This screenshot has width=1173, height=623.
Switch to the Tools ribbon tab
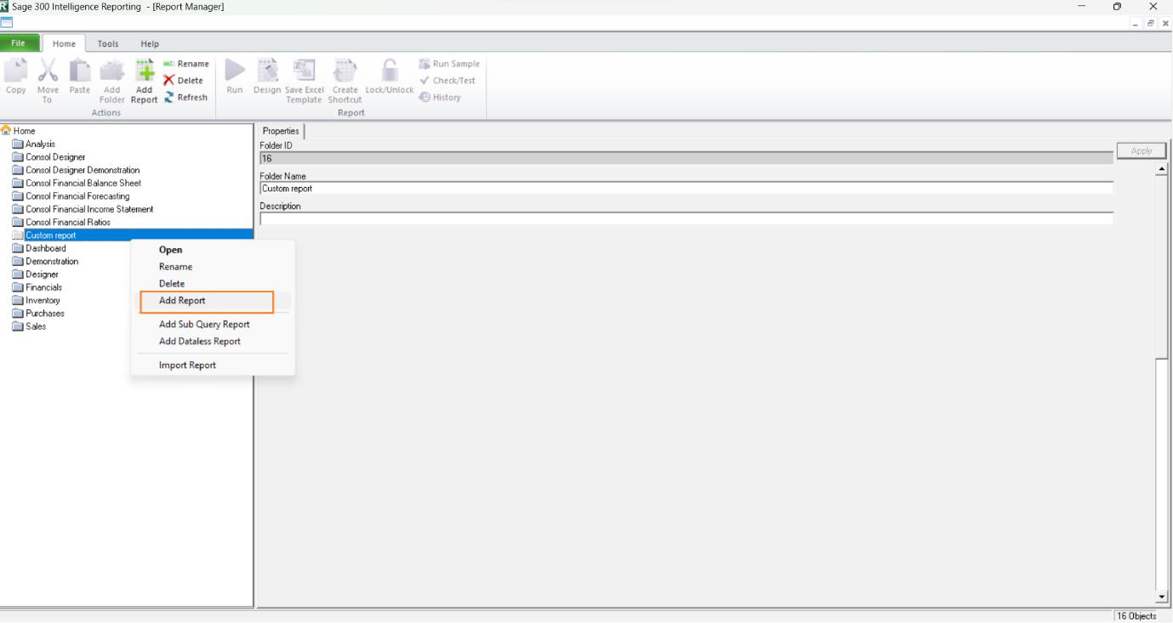108,43
